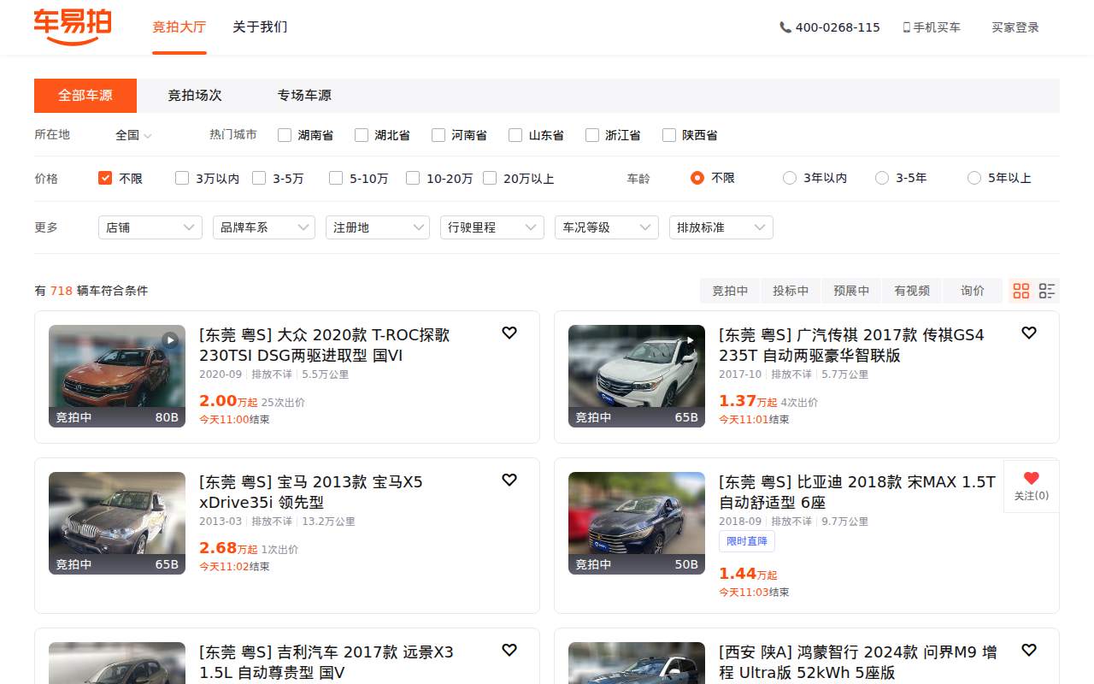The width and height of the screenshot is (1094, 684).
Task: Check the 陕西省 checkbox
Action: pyautogui.click(x=669, y=135)
